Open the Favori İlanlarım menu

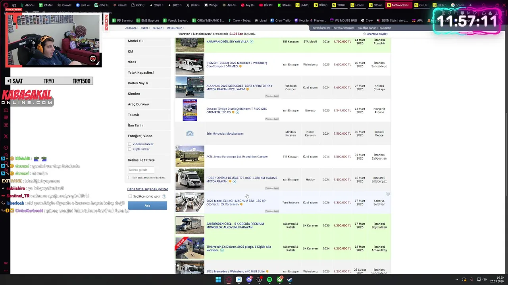pos(321,28)
